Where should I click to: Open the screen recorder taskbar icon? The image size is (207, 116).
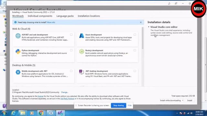(x=51, y=113)
